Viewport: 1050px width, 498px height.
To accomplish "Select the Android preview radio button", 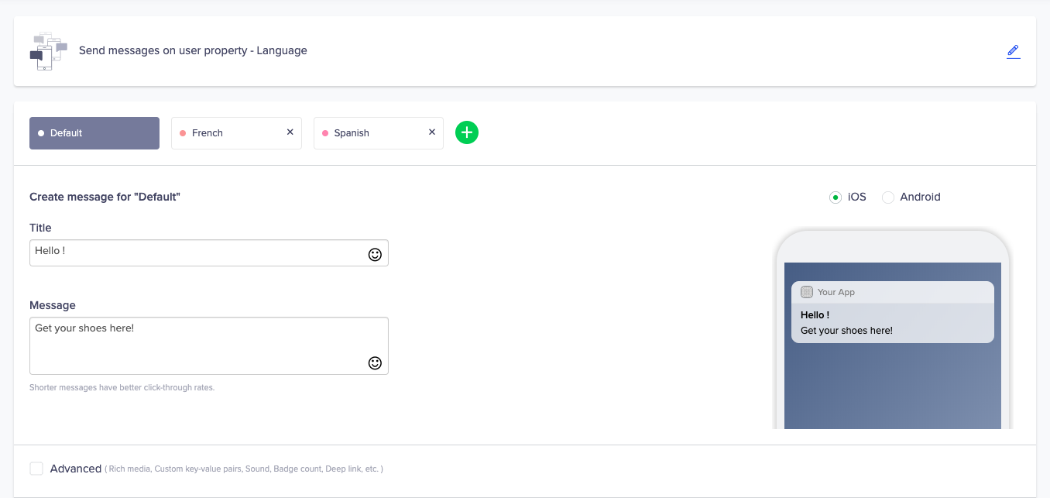I will click(x=888, y=197).
